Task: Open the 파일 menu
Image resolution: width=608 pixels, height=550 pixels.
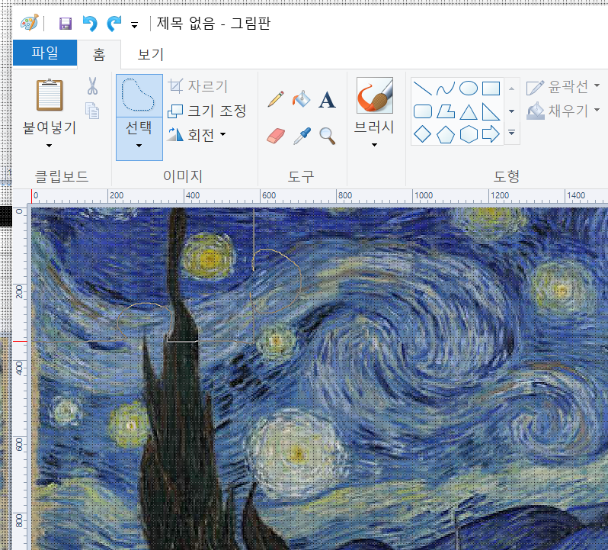Action: (45, 53)
